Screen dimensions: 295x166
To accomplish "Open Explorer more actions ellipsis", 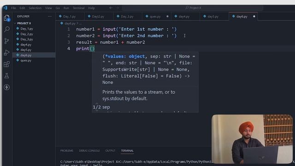I will pyautogui.click(x=50, y=17).
